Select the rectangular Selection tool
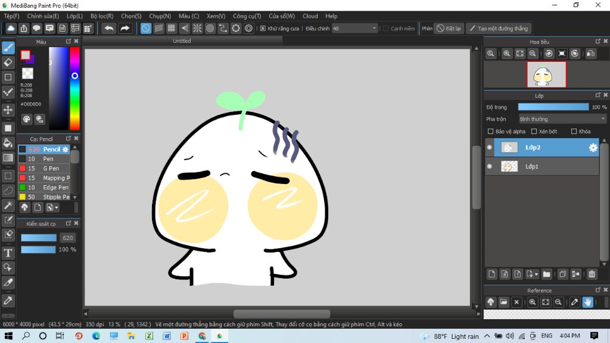Screen dimensions: 610x343 8,176
